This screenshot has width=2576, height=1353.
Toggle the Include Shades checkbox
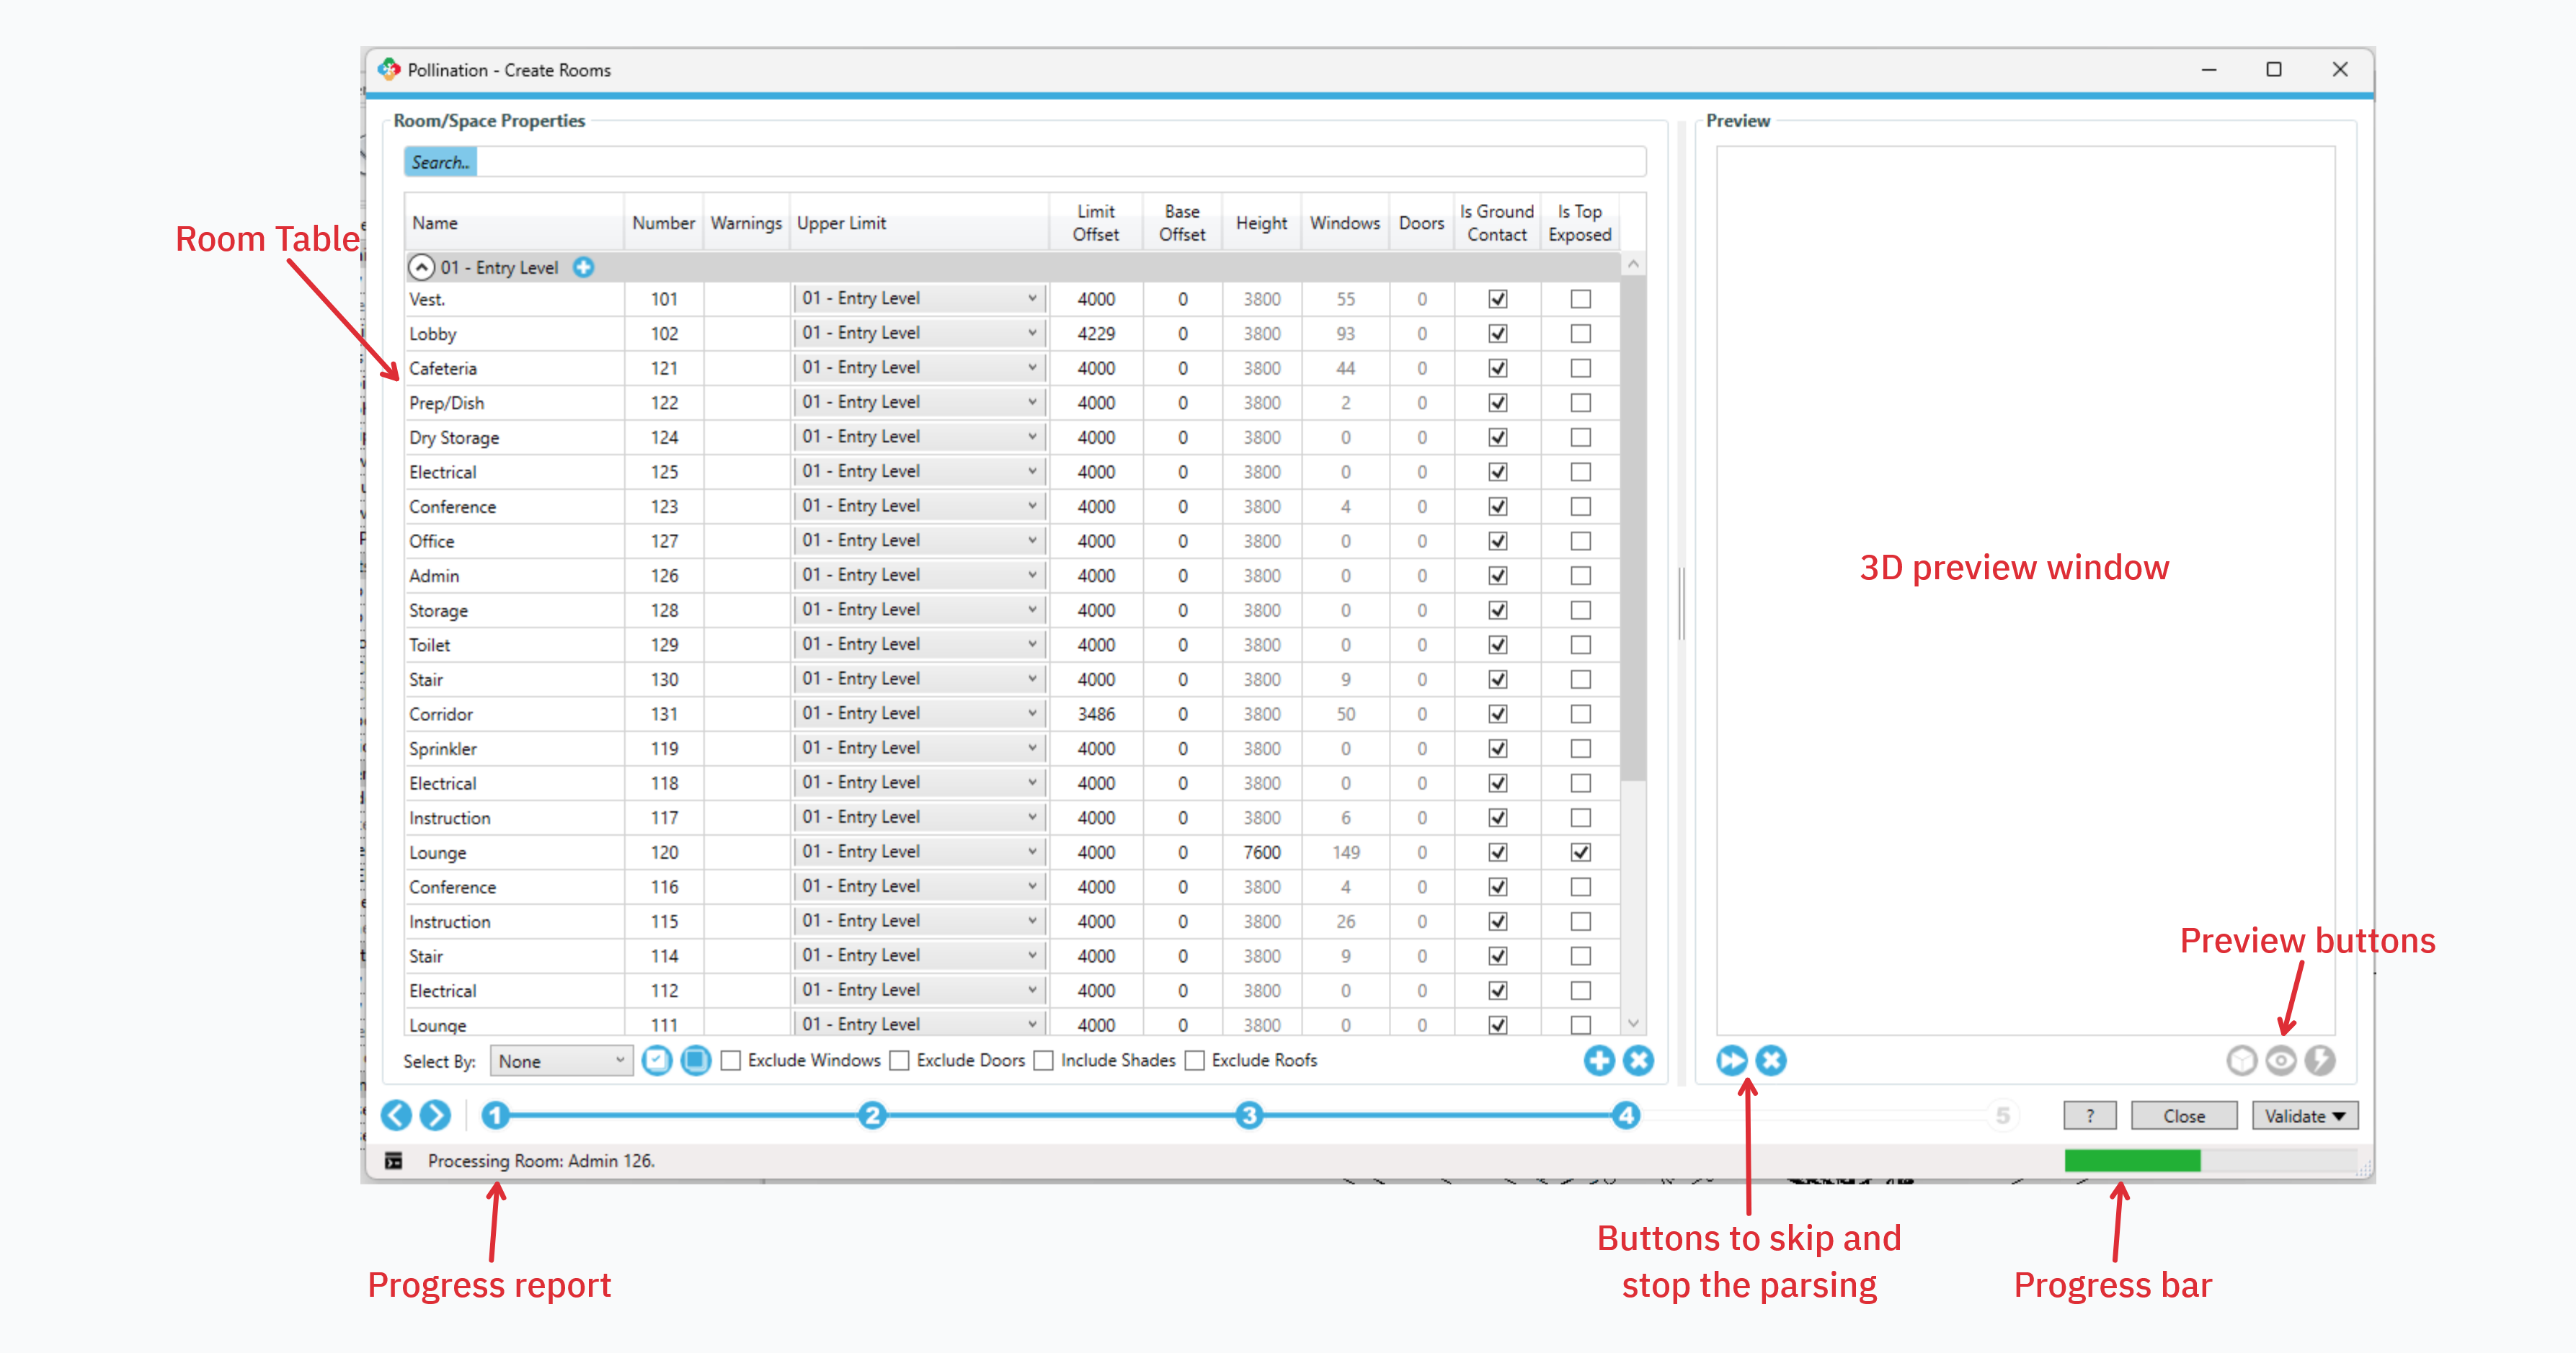[1044, 1060]
